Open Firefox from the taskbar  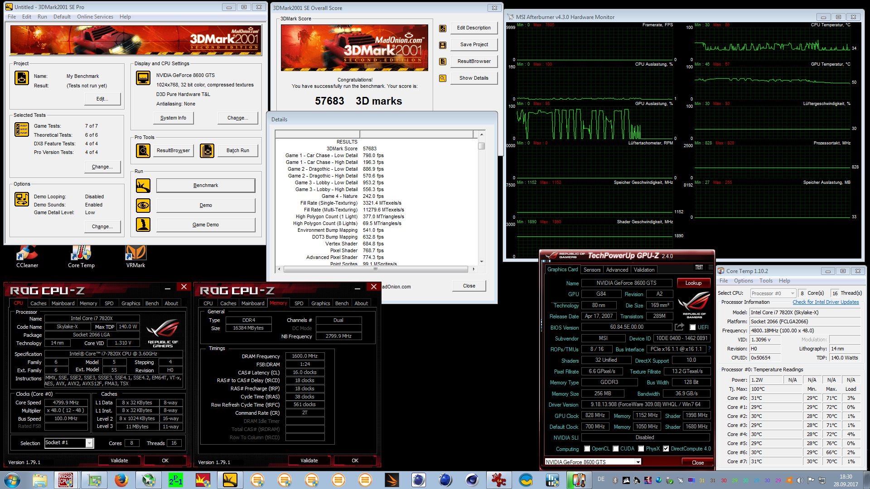(x=121, y=480)
